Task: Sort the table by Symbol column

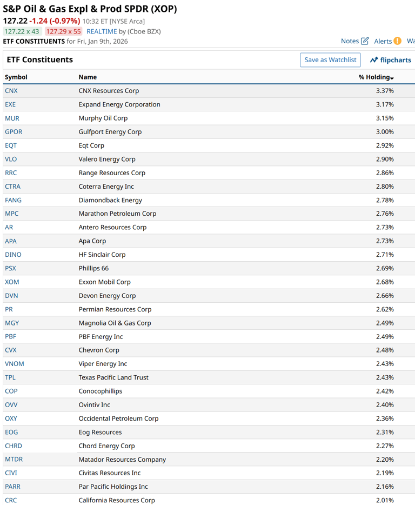Action: pos(16,77)
